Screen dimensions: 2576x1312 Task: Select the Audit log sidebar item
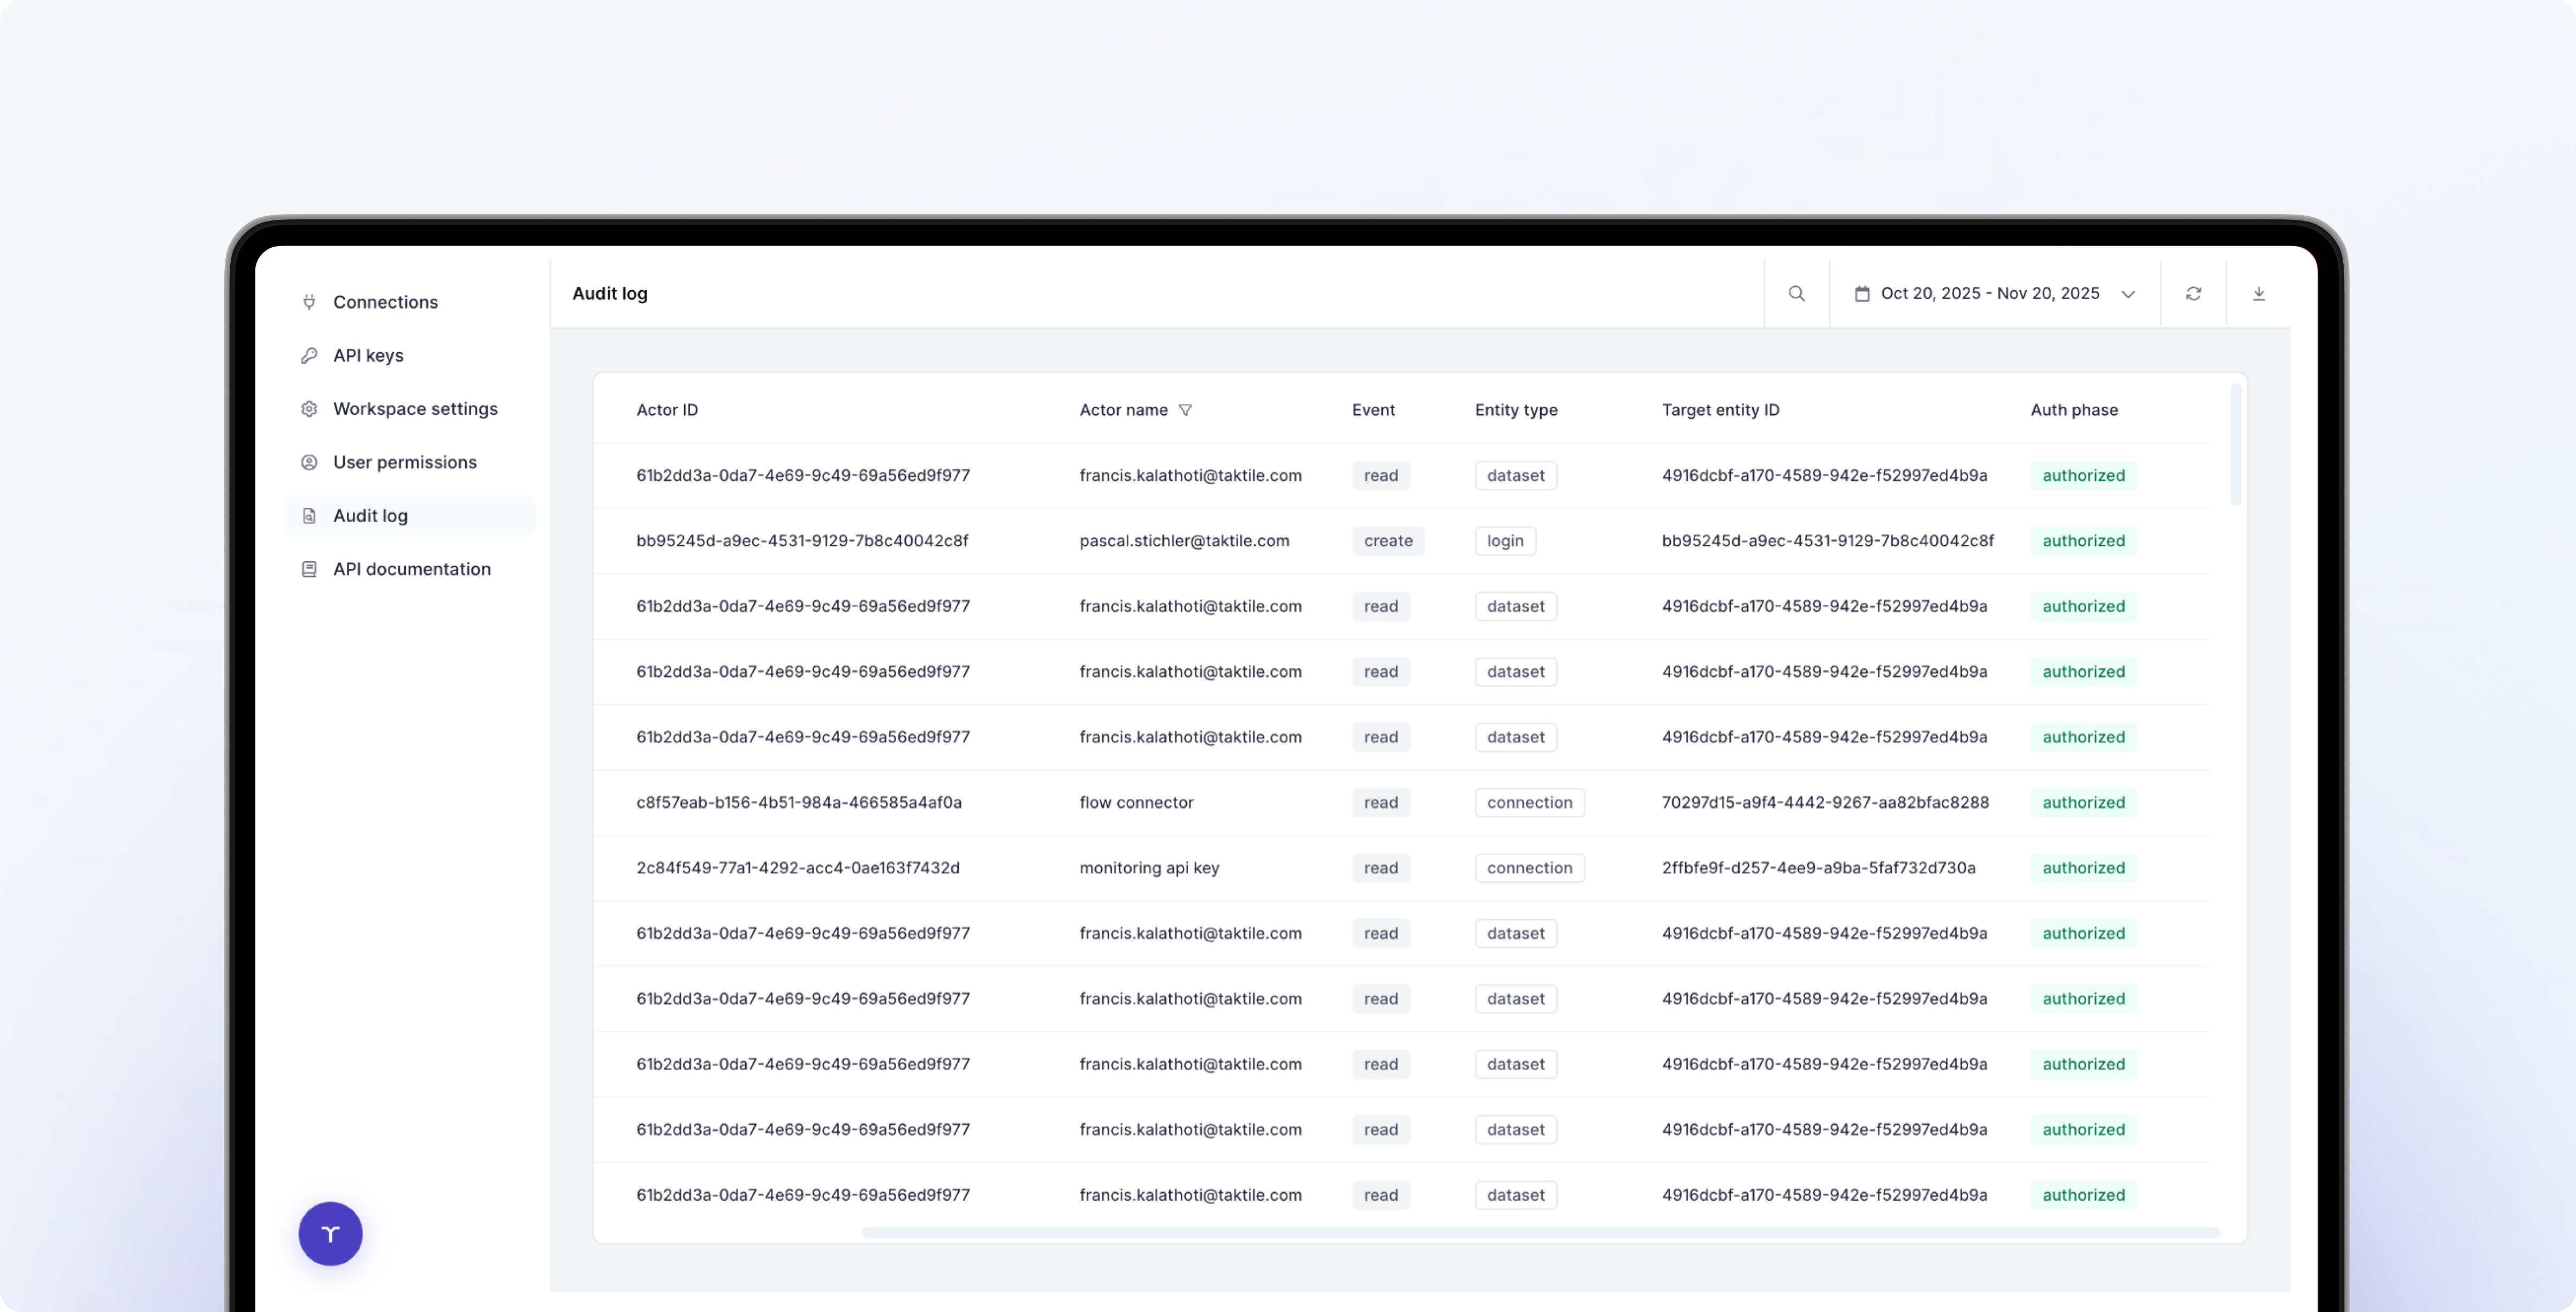coord(370,516)
